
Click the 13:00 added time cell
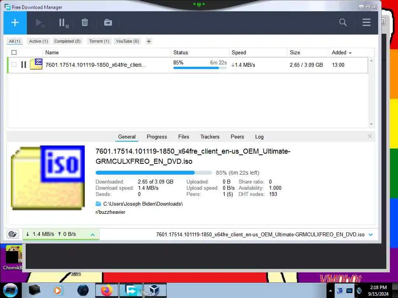(338, 65)
